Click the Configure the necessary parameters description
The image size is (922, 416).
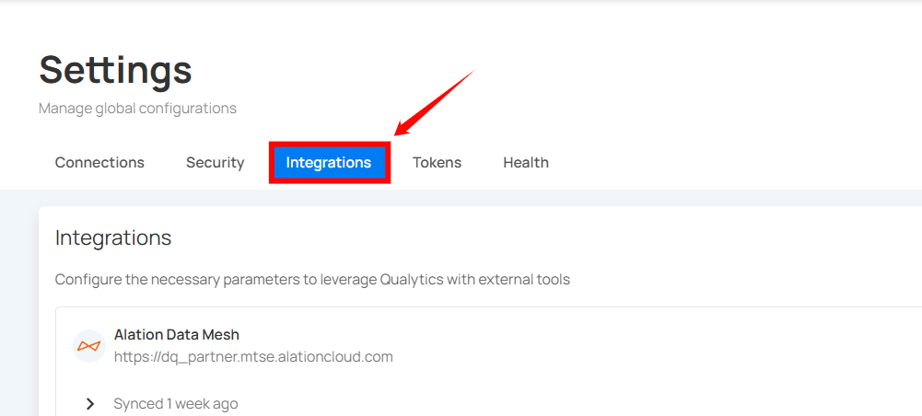point(312,279)
